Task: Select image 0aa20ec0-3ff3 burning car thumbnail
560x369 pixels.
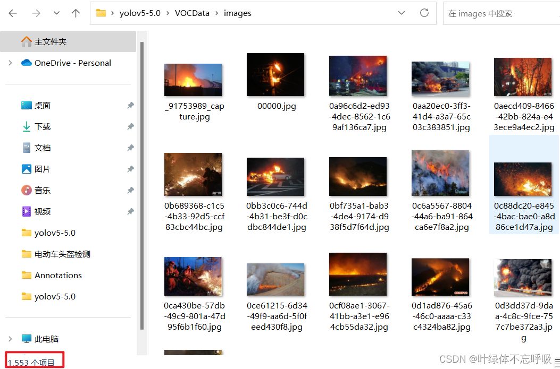Action: [440, 79]
